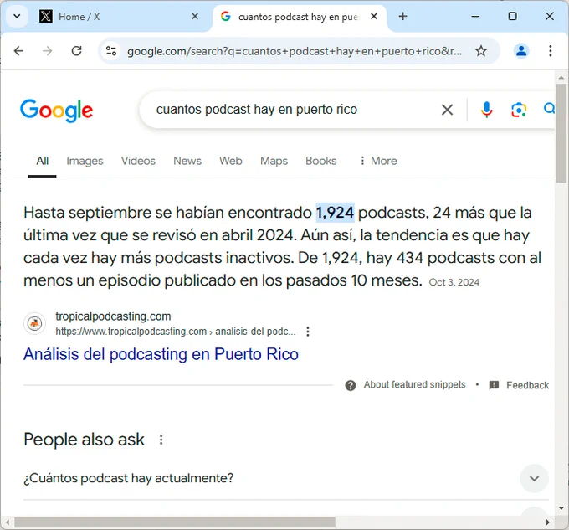Switch to Images results tab

(x=85, y=161)
